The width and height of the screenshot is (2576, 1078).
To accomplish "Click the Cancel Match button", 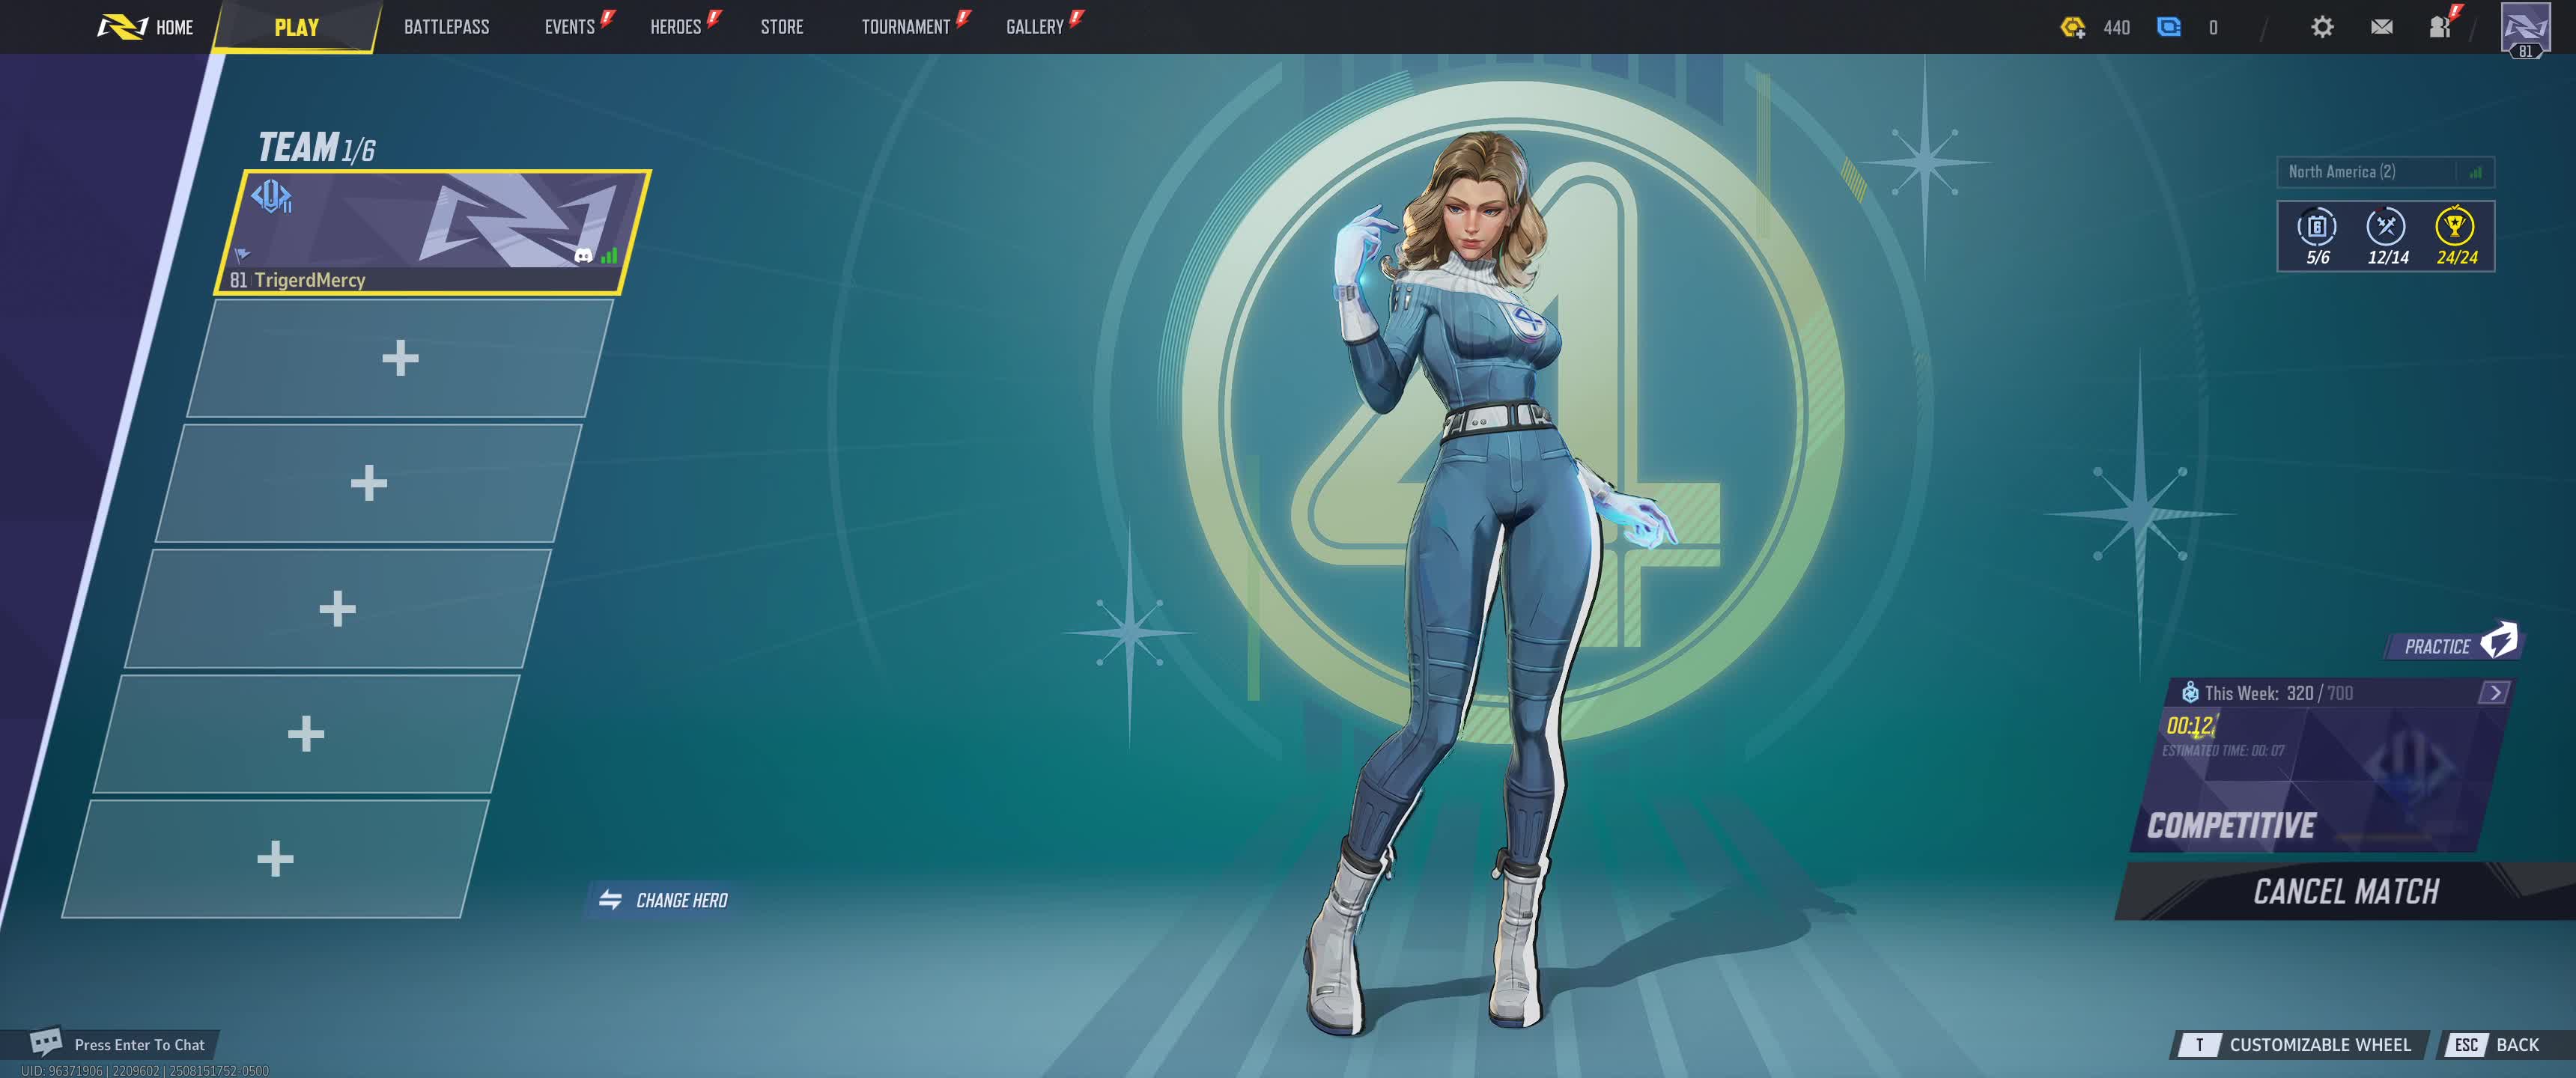I will pos(2345,891).
